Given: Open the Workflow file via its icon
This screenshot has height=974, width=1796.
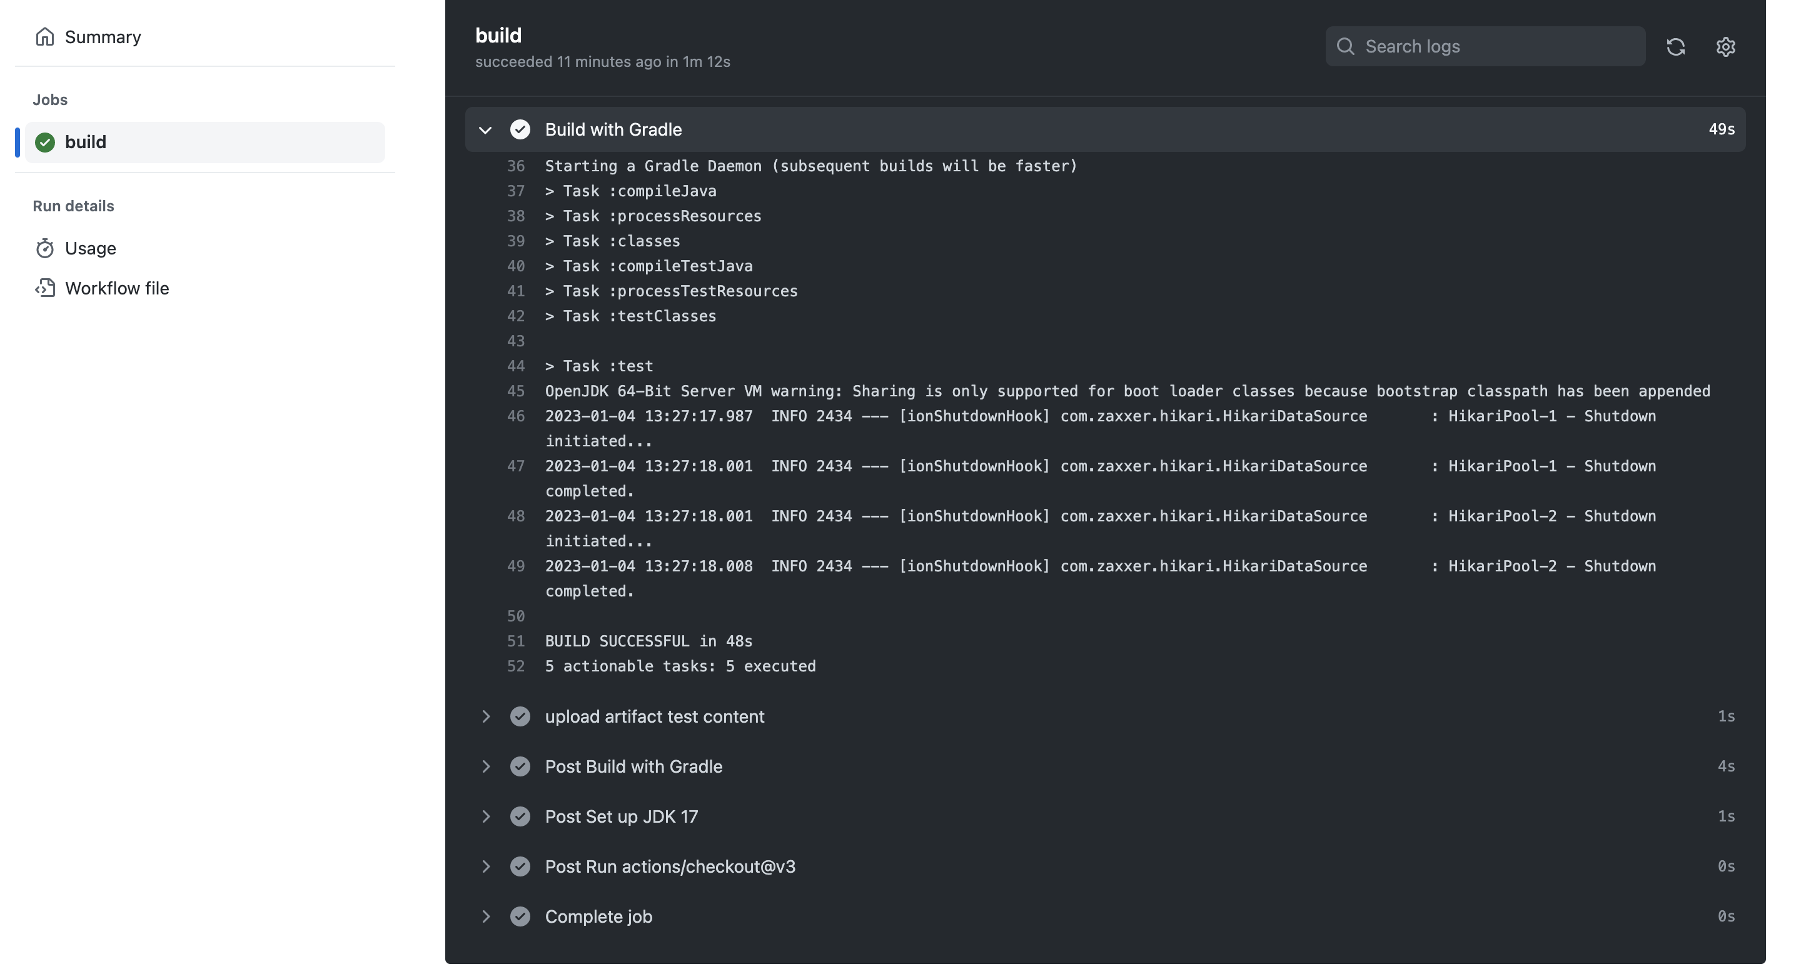Looking at the screenshot, I should click(44, 288).
